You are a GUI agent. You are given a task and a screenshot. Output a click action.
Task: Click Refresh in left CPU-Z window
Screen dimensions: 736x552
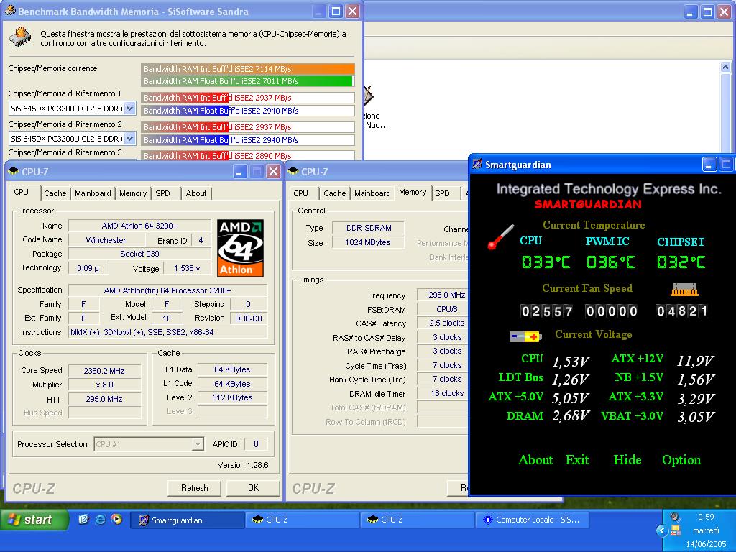[194, 488]
